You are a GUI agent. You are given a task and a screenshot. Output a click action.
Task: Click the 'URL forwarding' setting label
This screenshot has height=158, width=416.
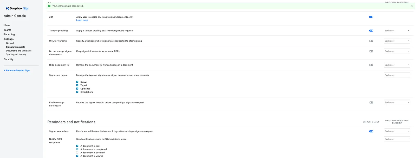click(x=58, y=41)
